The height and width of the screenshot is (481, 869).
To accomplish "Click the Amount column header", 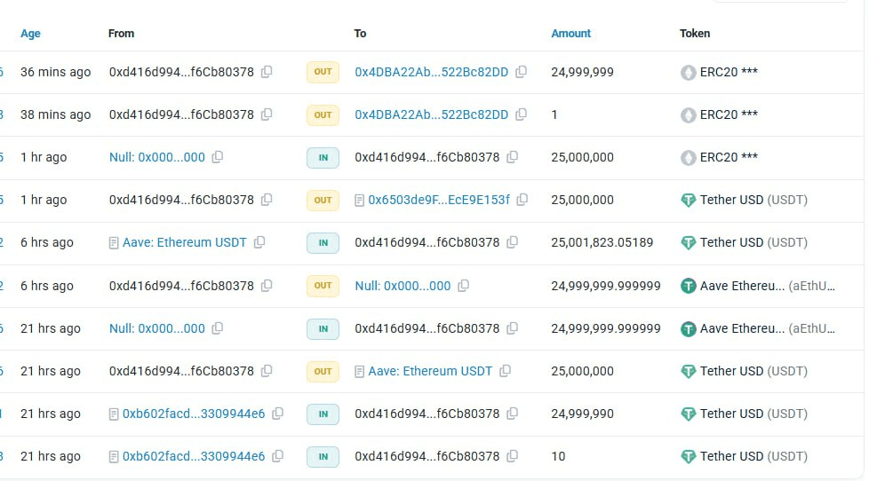I will (570, 34).
